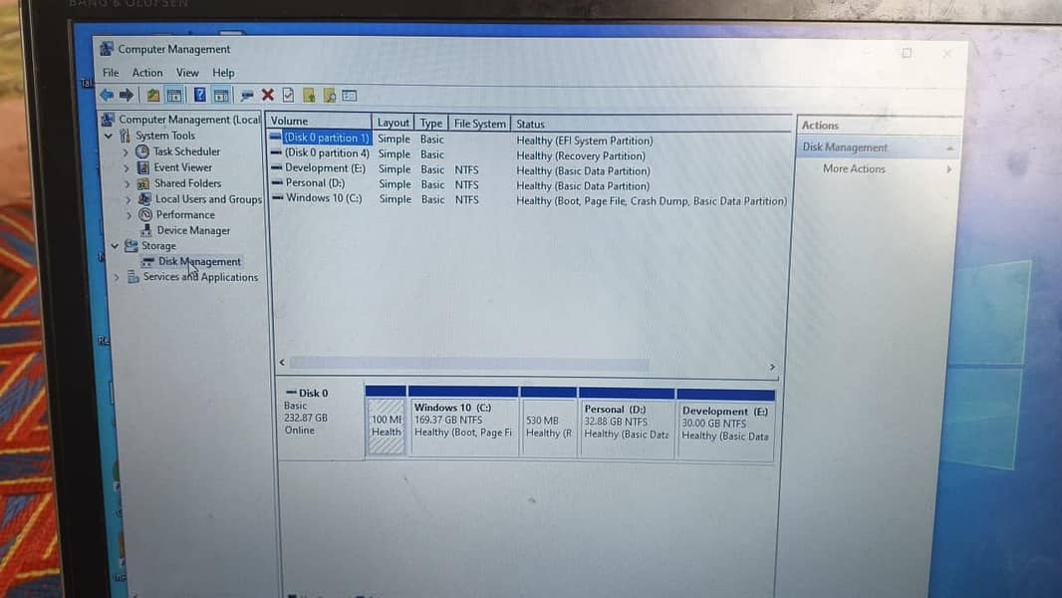The image size is (1062, 598).
Task: Click the Services and Applications tree icon
Action: [133, 276]
